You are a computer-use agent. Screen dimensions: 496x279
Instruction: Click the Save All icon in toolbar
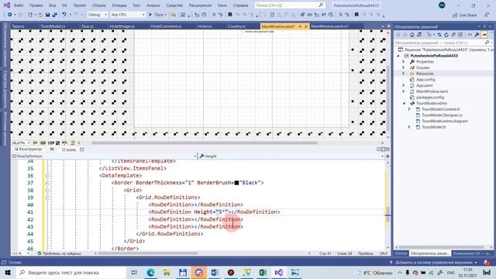click(54, 15)
